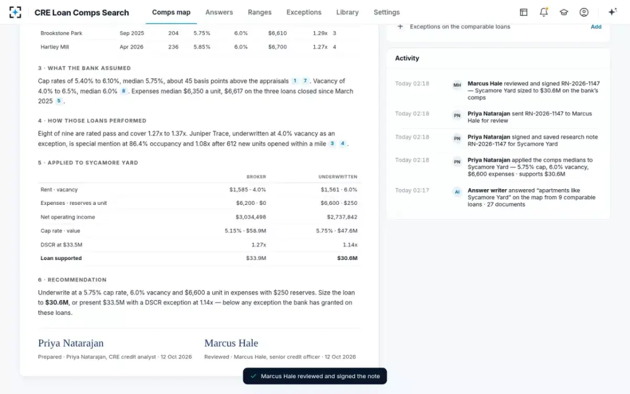Click the checkmark icon in the toast notification
This screenshot has height=394, width=630.
pyautogui.click(x=254, y=376)
